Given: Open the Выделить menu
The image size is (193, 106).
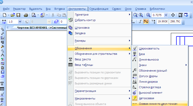Looking at the screenshot, I should point(35,9).
